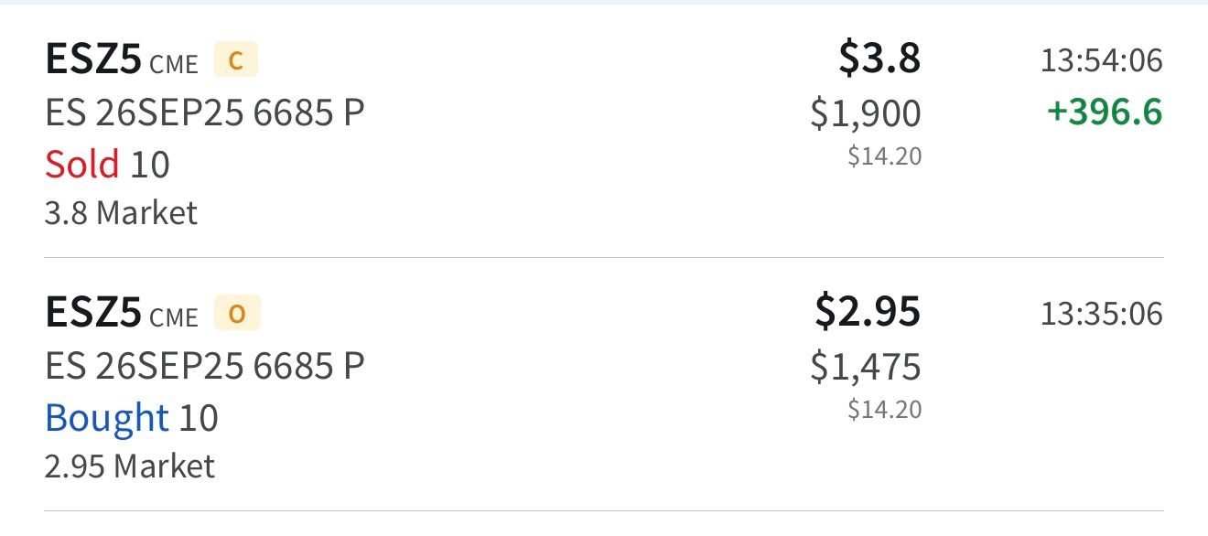Click the 3.8 Market order type text
The height and width of the screenshot is (536, 1208).
point(121,213)
